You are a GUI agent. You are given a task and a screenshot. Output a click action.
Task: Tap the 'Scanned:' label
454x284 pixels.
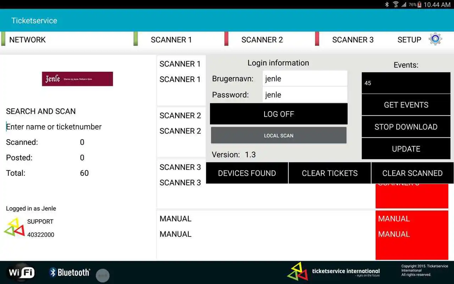pos(22,142)
